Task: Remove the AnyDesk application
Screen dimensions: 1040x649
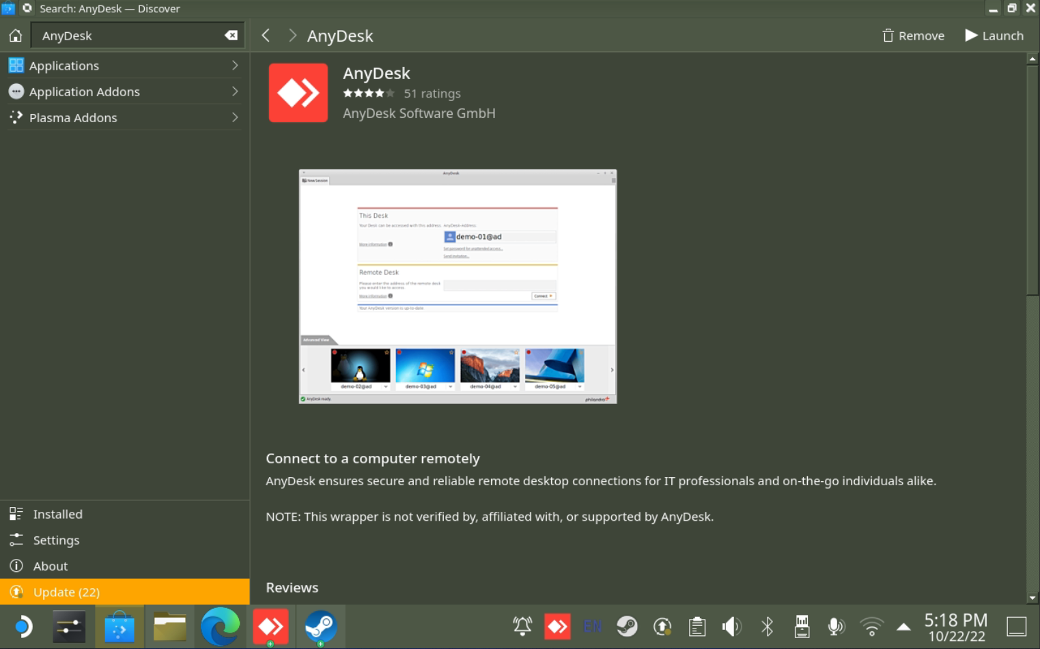Action: click(x=913, y=35)
